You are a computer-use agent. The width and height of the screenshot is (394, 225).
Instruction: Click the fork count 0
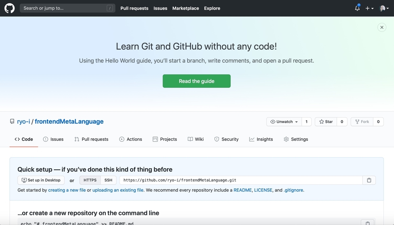[378, 122]
